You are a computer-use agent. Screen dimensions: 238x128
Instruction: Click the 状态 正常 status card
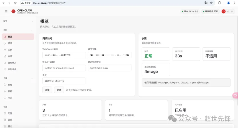tap(156, 54)
